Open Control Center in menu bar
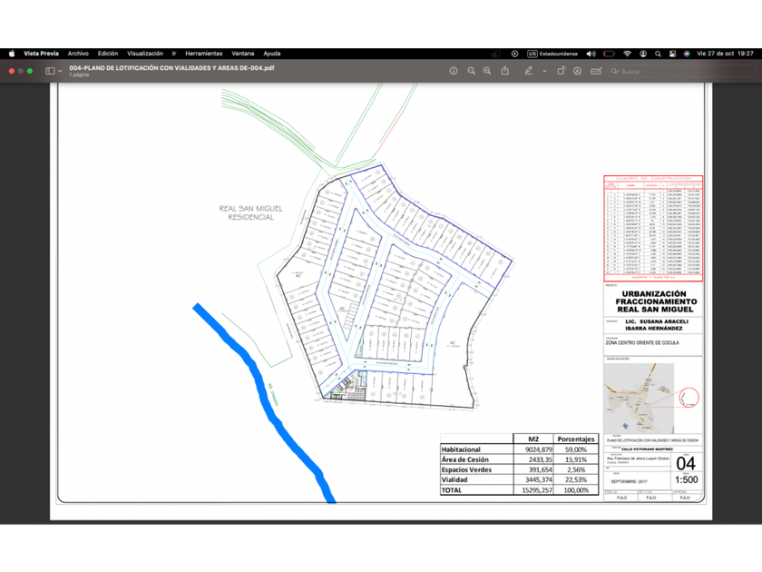Viewport: 762px width, 572px height. click(672, 54)
